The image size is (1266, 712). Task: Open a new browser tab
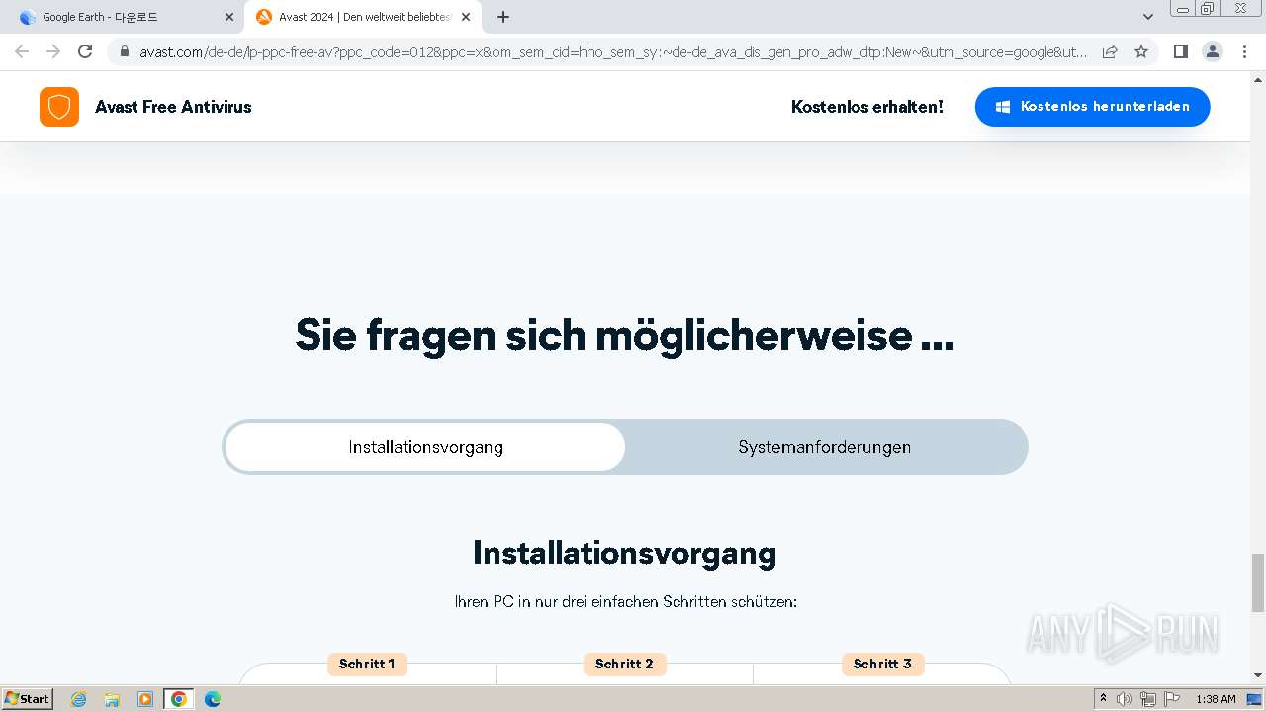503,17
